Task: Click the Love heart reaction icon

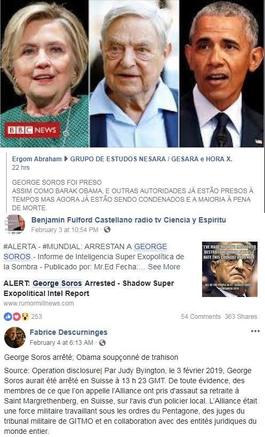Action: coord(17,317)
